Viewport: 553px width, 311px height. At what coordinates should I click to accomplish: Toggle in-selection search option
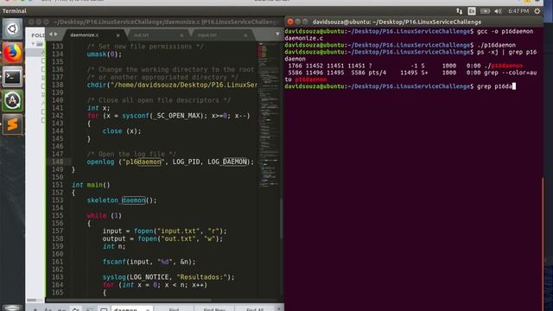(90, 309)
